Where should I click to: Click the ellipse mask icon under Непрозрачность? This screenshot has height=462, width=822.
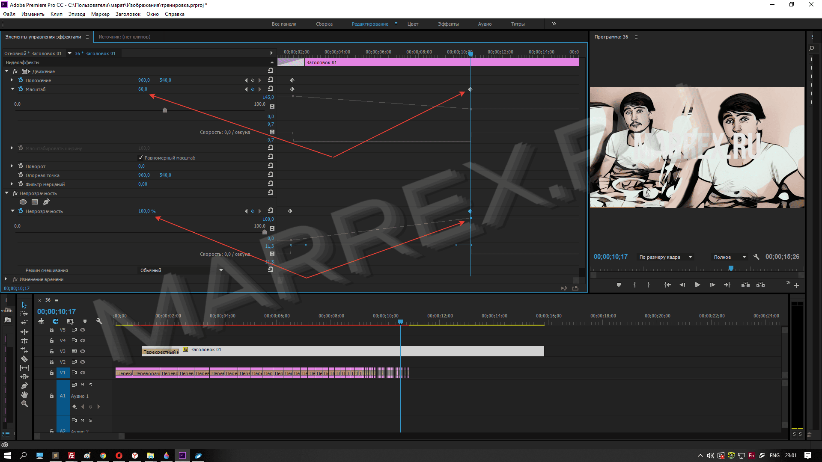point(23,202)
